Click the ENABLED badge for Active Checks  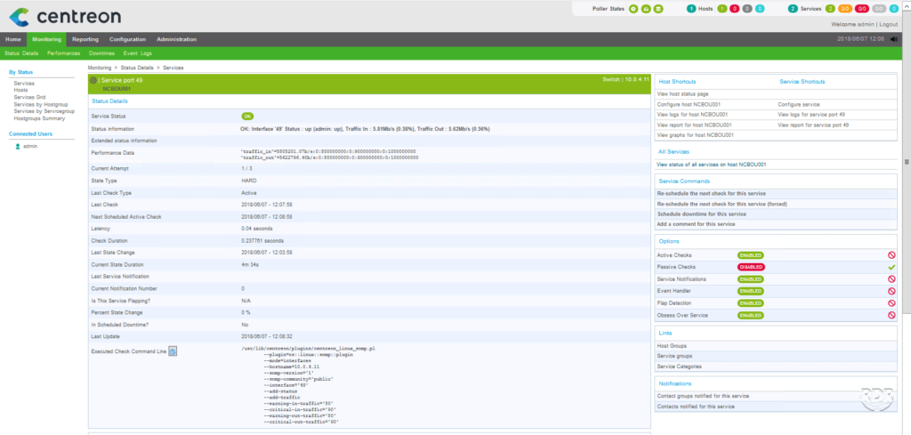tap(751, 255)
